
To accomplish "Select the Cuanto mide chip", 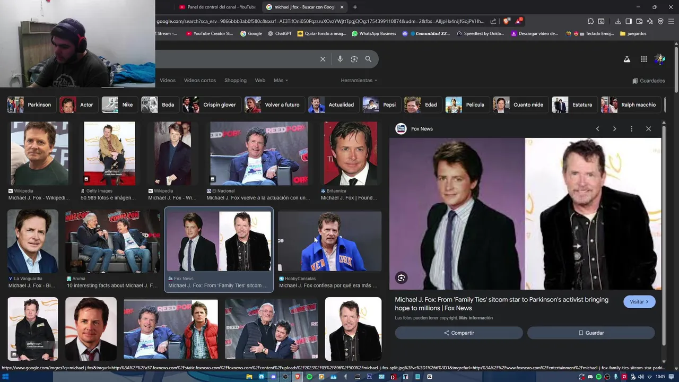I will [x=519, y=105].
